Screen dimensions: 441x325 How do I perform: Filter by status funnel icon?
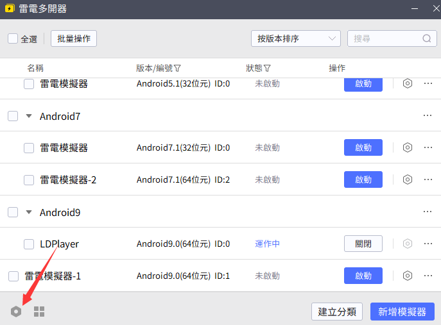point(267,68)
